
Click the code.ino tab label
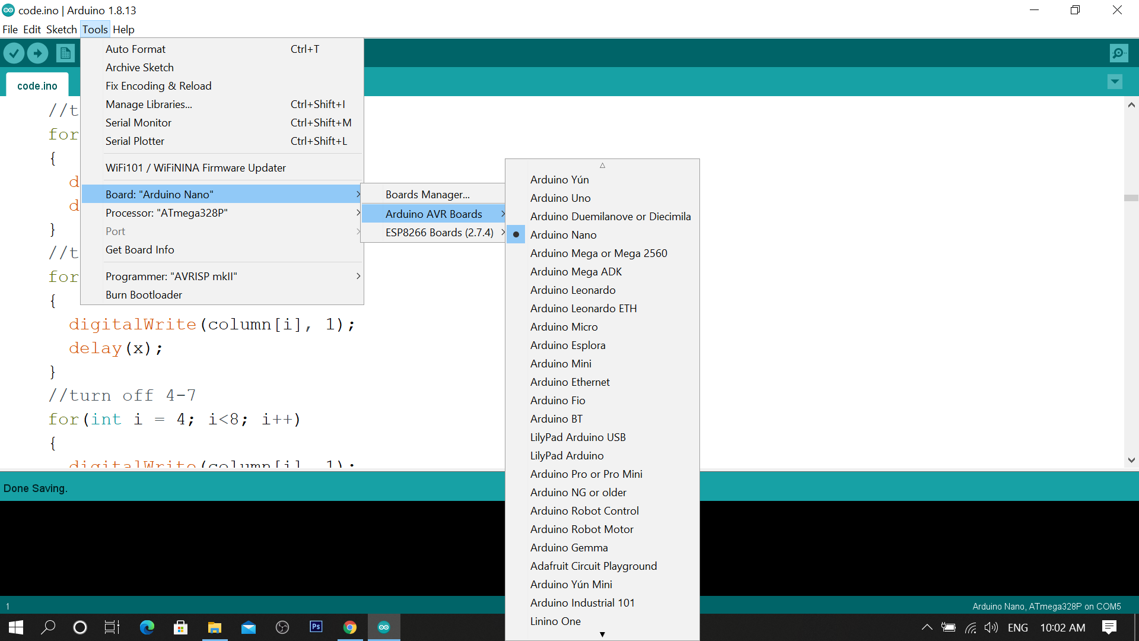(x=39, y=86)
